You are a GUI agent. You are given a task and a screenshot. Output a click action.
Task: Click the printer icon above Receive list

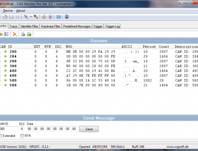pos(23,34)
